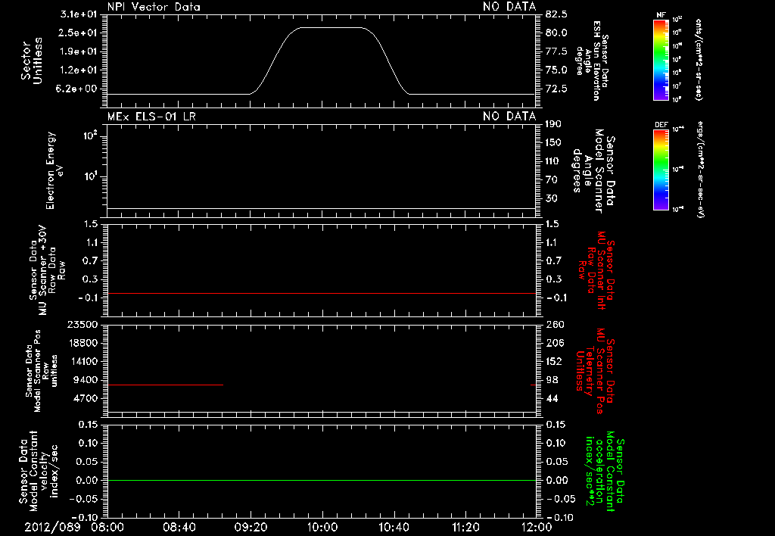This screenshot has height=536, width=775.
Task: Click the red line in MU Scanner +30V panel
Action: (322, 293)
